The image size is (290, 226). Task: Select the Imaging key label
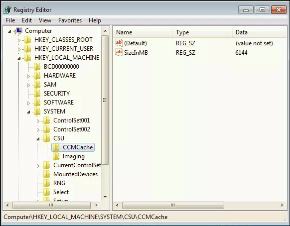pos(73,156)
